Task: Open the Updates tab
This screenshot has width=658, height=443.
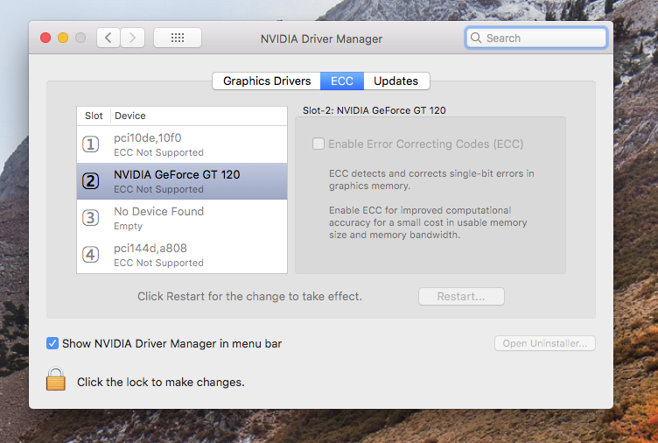Action: pyautogui.click(x=396, y=81)
